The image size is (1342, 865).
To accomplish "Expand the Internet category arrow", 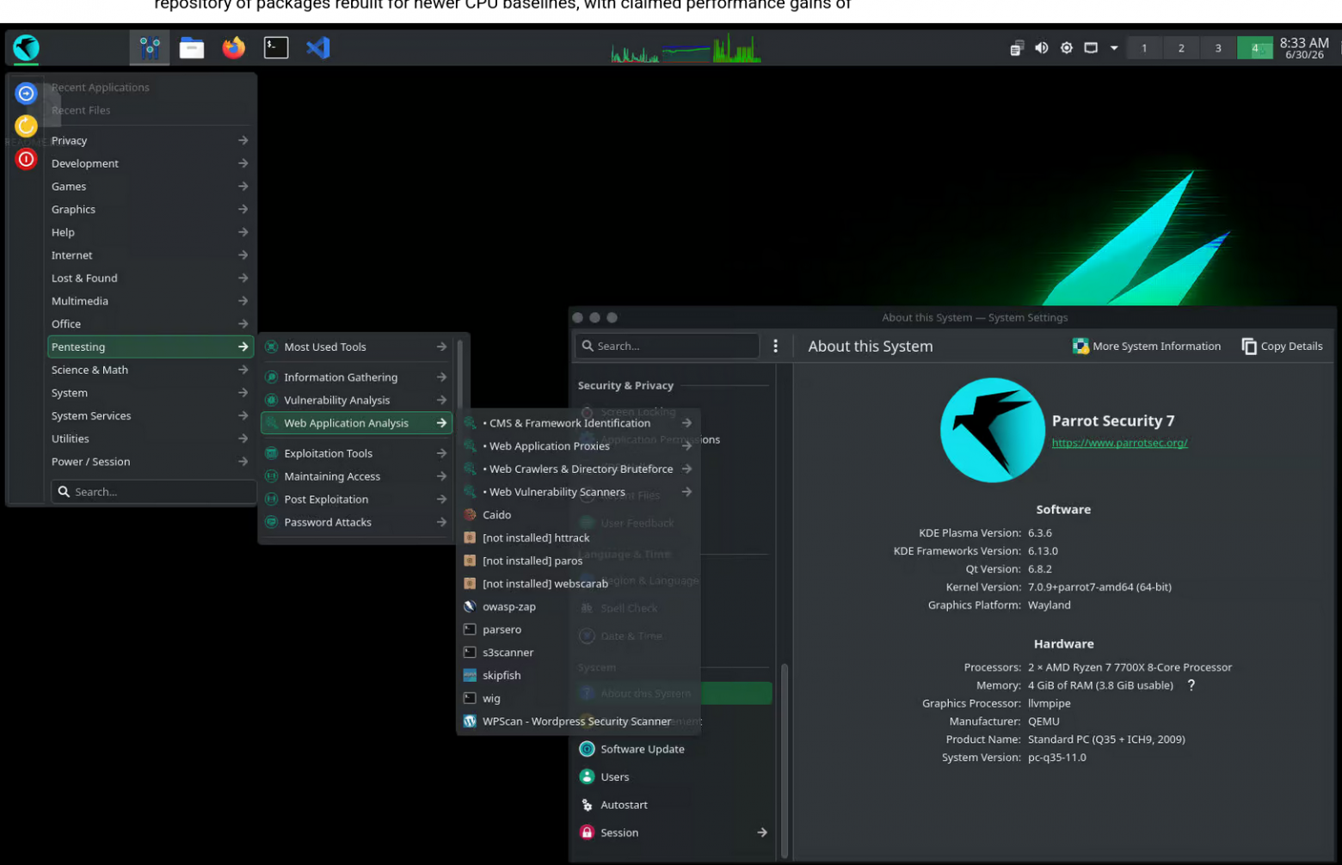I will tap(243, 255).
